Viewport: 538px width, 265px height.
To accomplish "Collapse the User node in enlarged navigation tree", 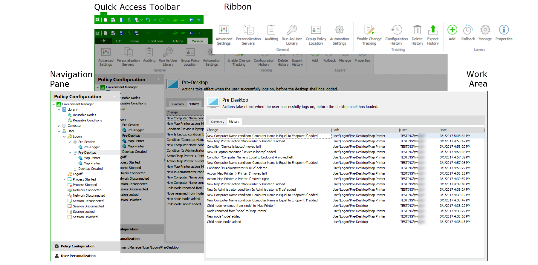I will (x=59, y=131).
